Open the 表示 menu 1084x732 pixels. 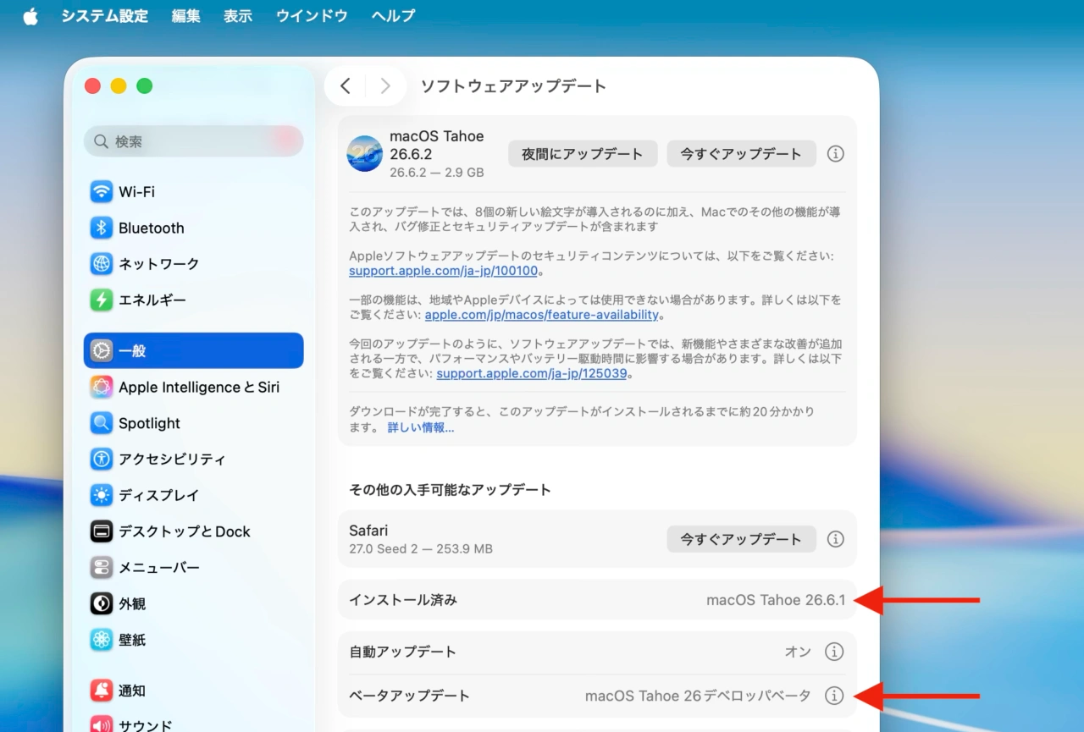coord(238,16)
